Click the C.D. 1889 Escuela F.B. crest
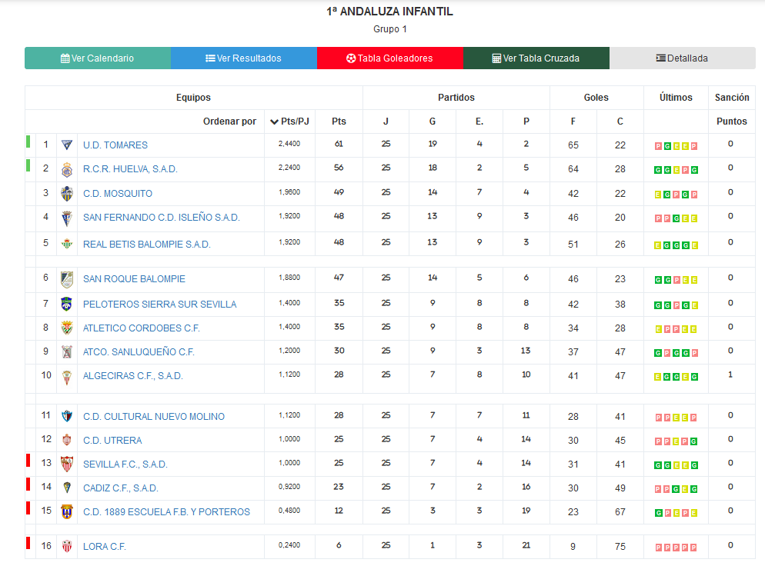This screenshot has width=765, height=566. (x=67, y=511)
